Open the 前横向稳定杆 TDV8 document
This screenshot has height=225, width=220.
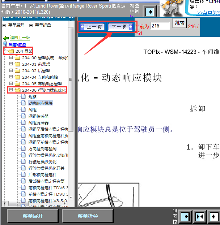tap(48, 194)
